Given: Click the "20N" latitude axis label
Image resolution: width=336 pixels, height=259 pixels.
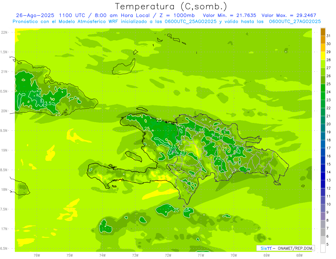Looking at the screenshot, I should [4, 111].
